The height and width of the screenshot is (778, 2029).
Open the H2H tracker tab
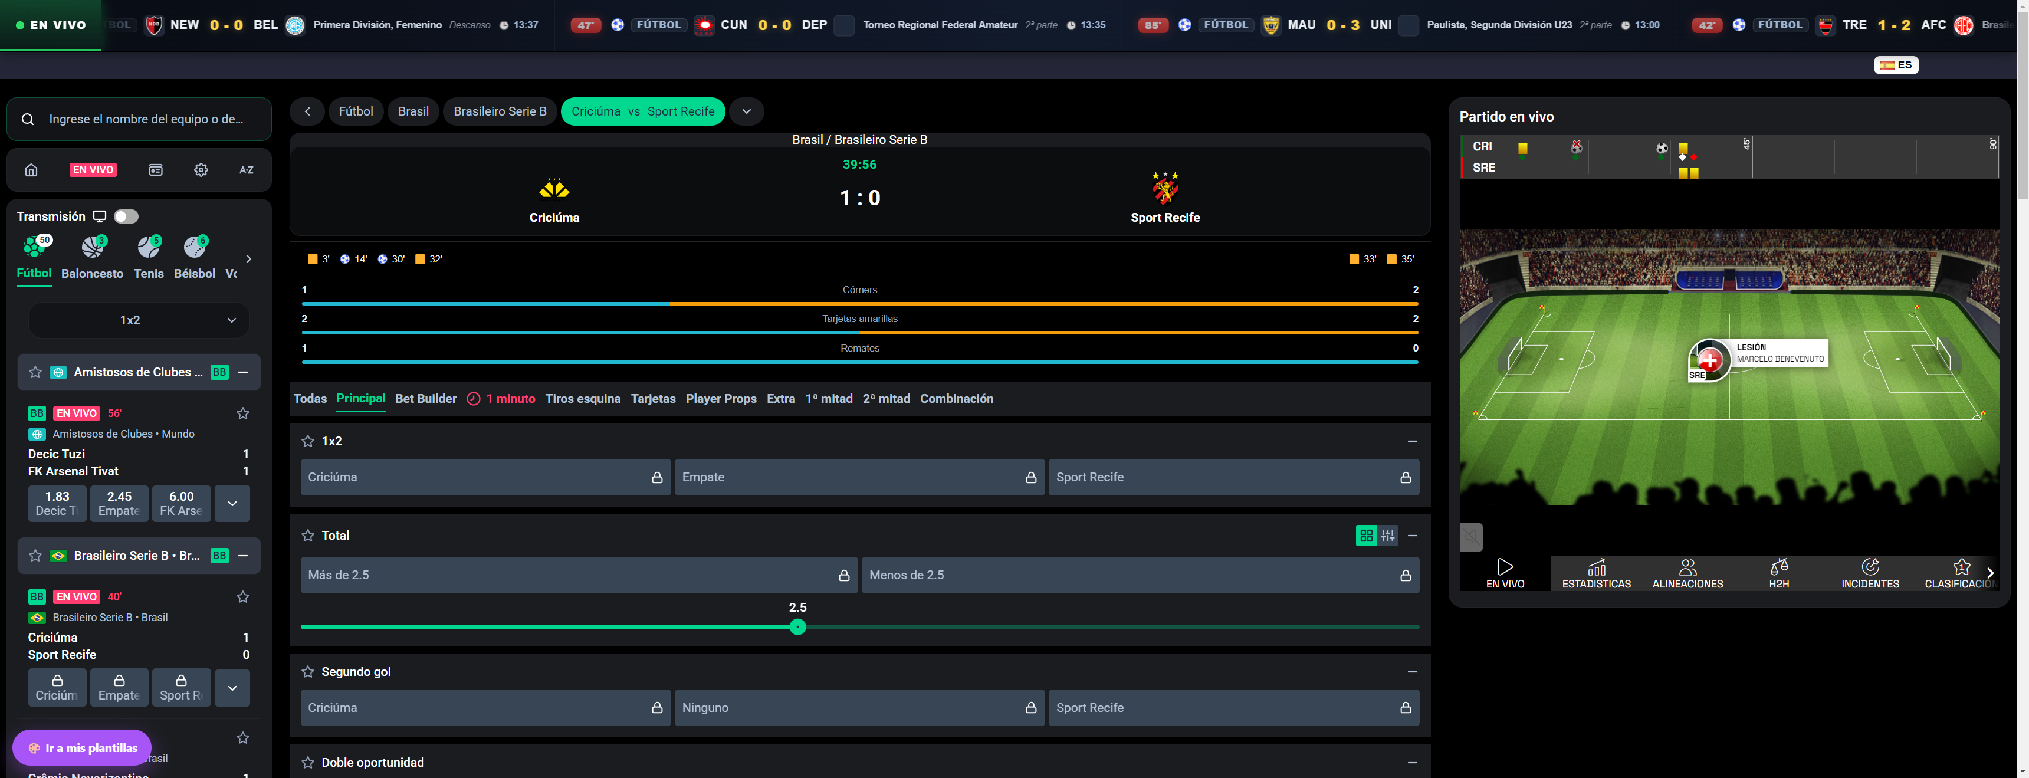pyautogui.click(x=1778, y=574)
